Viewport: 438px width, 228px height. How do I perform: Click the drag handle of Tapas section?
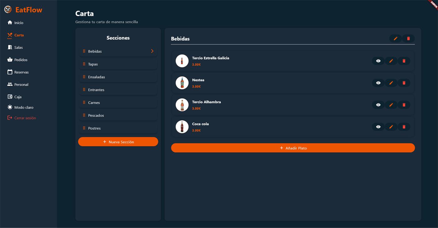[84, 64]
